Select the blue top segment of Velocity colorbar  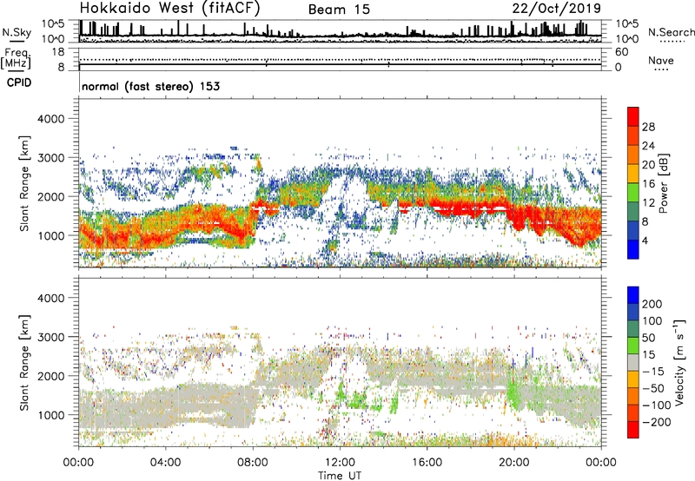(633, 295)
